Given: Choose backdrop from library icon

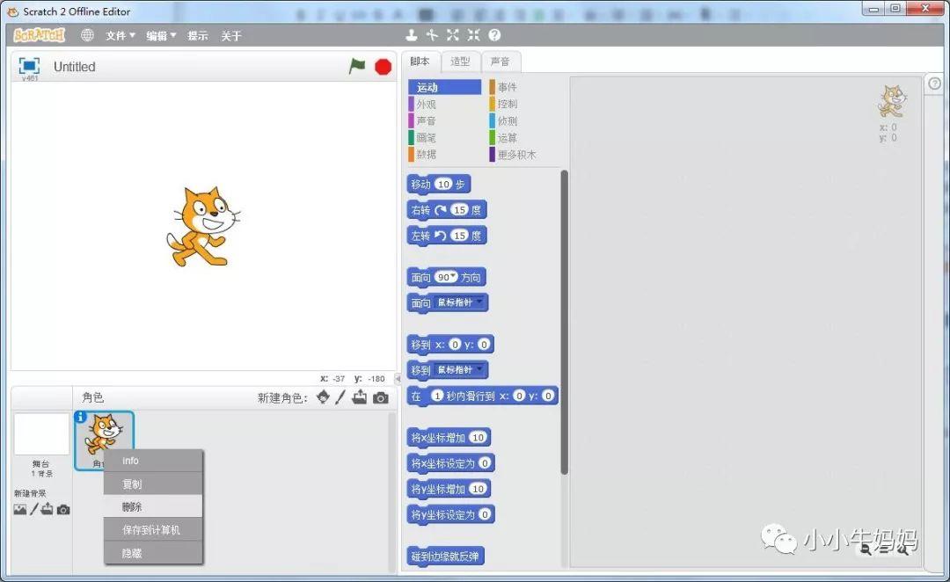Looking at the screenshot, I should coord(20,509).
